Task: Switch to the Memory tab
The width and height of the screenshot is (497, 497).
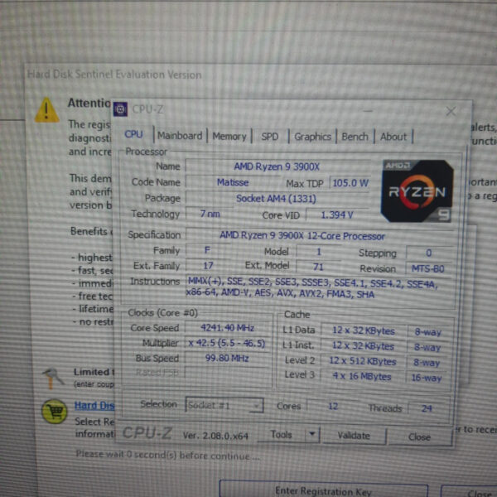Action: point(229,137)
